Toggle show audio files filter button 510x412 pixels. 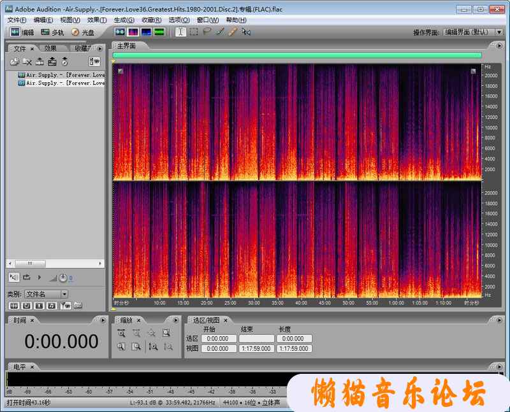click(14, 306)
